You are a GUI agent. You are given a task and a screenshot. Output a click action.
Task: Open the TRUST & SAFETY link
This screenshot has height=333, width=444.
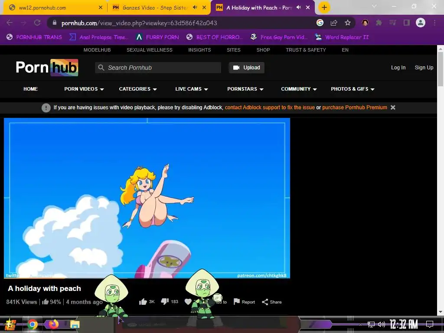(x=306, y=50)
